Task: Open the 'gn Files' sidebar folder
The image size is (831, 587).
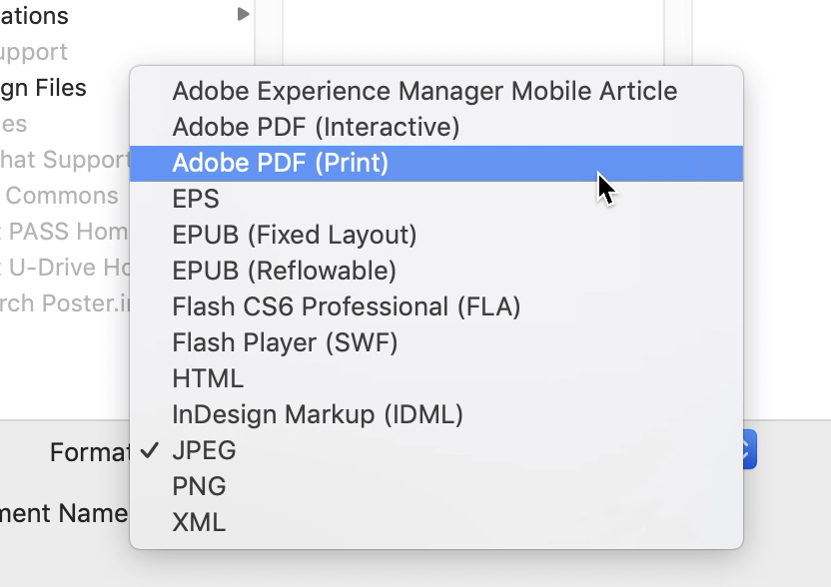Action: [x=43, y=88]
